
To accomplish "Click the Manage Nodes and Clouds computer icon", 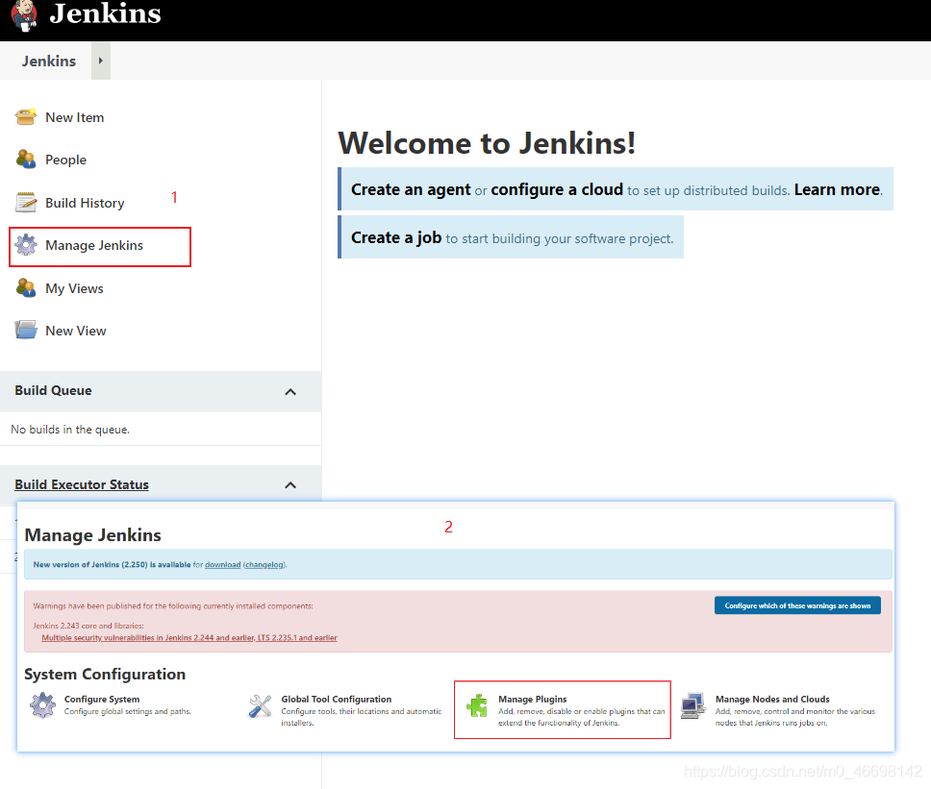I will (x=692, y=705).
